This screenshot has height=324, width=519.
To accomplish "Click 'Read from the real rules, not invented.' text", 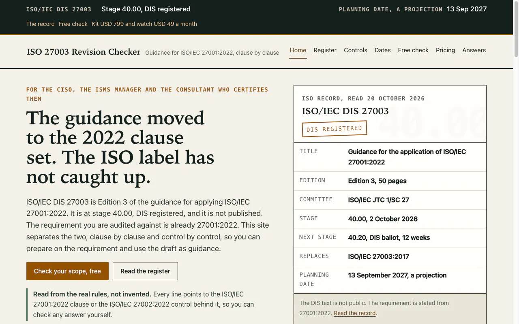I will click(92, 294).
